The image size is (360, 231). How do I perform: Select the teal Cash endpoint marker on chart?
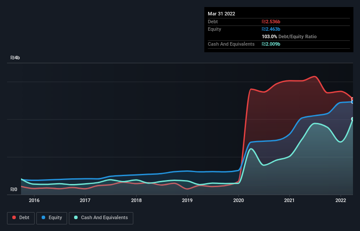(x=353, y=119)
